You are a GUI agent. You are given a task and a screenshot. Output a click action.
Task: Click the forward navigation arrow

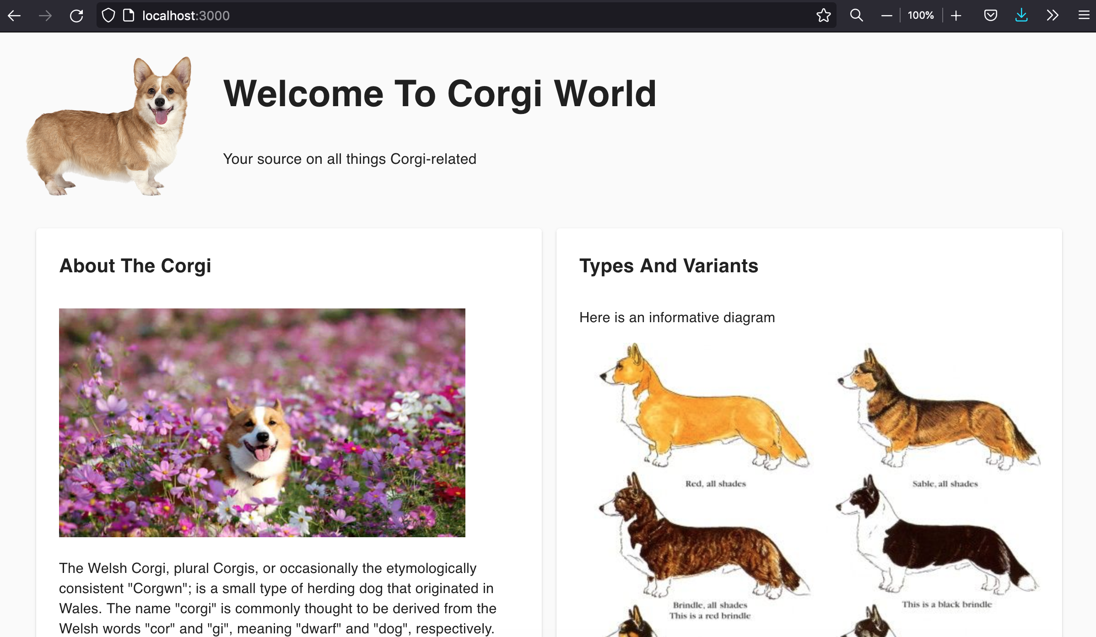click(x=45, y=16)
